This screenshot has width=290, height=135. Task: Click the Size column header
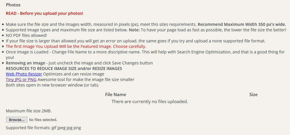pyautogui.click(x=253, y=95)
